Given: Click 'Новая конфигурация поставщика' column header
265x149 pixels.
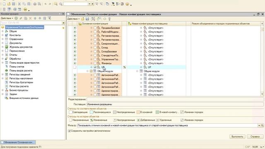Looking at the screenshot, I should (x=157, y=24).
